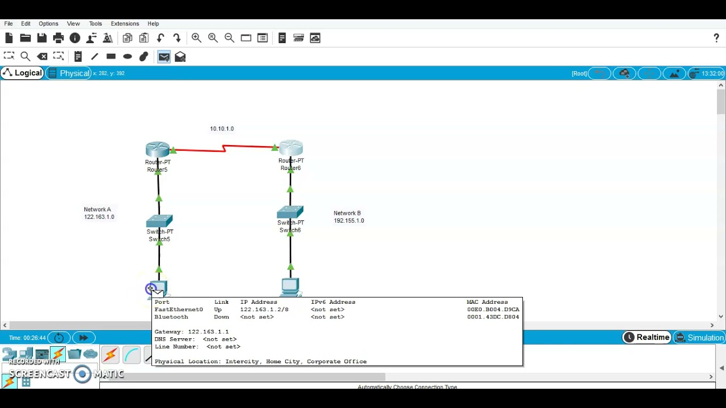
Task: Select the Draw Rectangle tool
Action: click(111, 56)
